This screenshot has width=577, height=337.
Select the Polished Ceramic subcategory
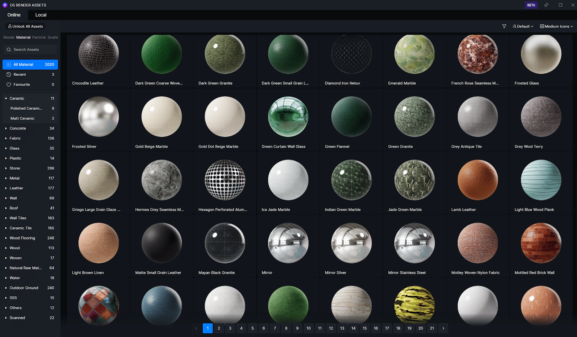(x=26, y=108)
